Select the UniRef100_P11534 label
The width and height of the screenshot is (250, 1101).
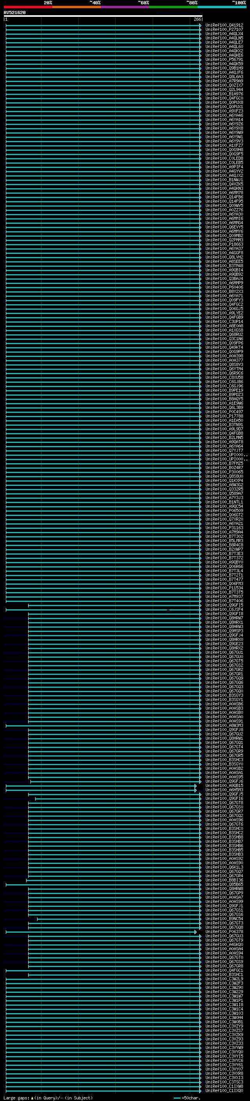tap(224, 588)
